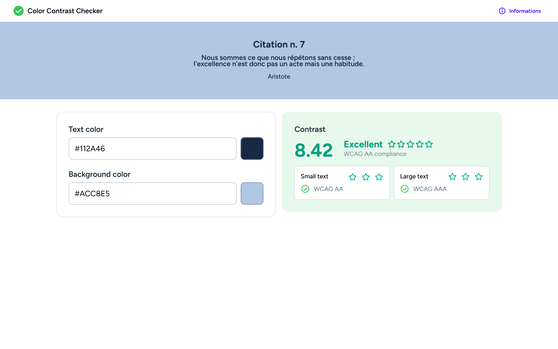Click the info circle icon beside Informations
The width and height of the screenshot is (558, 349).
click(502, 11)
